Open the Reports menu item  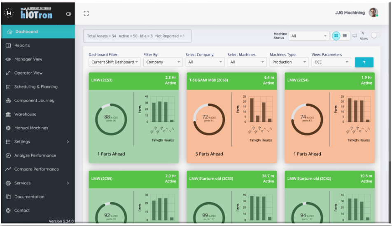pos(22,45)
